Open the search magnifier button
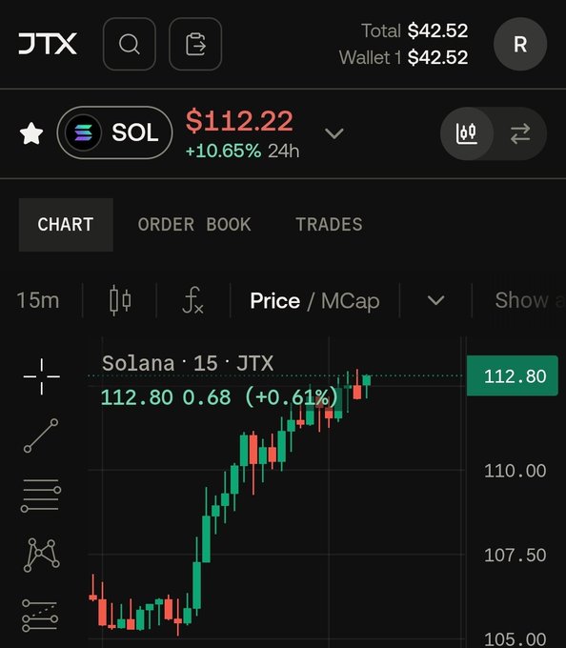 tap(130, 44)
